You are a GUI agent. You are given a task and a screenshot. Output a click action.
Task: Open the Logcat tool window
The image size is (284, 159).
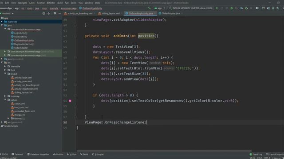98,154
